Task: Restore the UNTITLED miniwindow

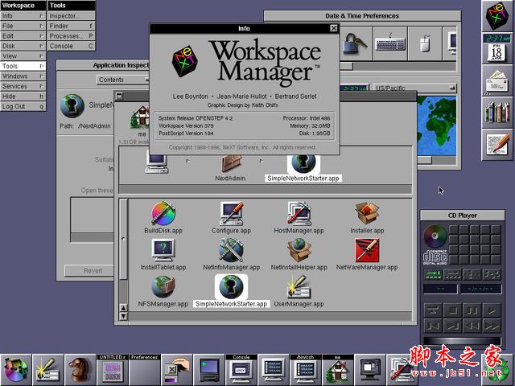Action: pos(113,370)
